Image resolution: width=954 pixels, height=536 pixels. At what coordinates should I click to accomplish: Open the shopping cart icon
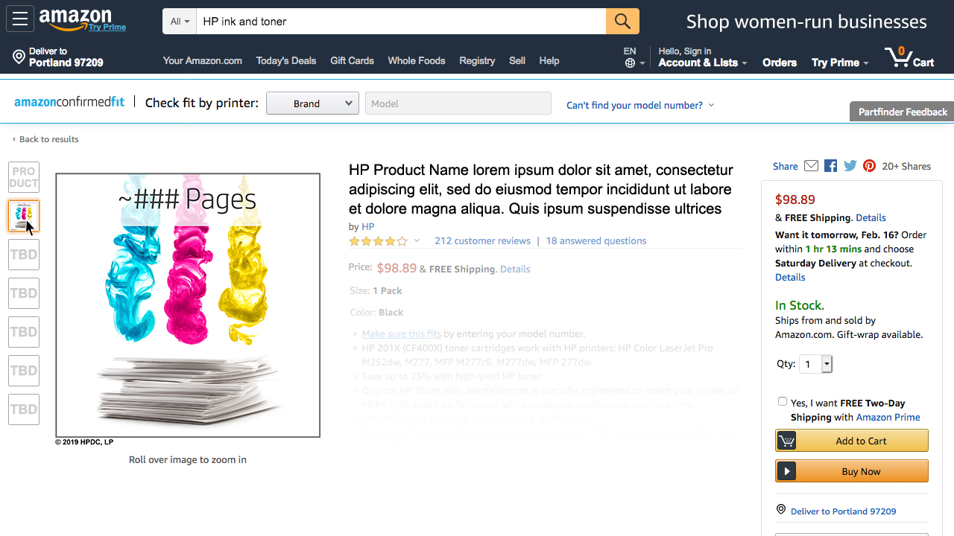pos(909,57)
